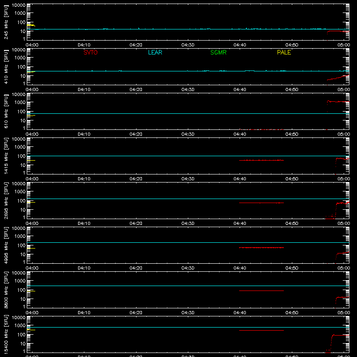Select the 245 MHz [SFU] axis title
Image resolution: width=357 pixels, height=357 pixels.
point(6,22)
